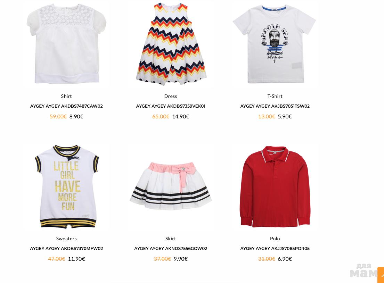Select the Sweaters category label
The image size is (384, 283).
pyautogui.click(x=66, y=239)
